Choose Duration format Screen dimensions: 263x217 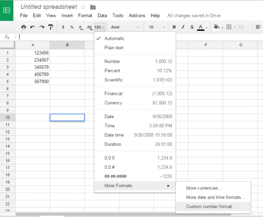click(135, 144)
